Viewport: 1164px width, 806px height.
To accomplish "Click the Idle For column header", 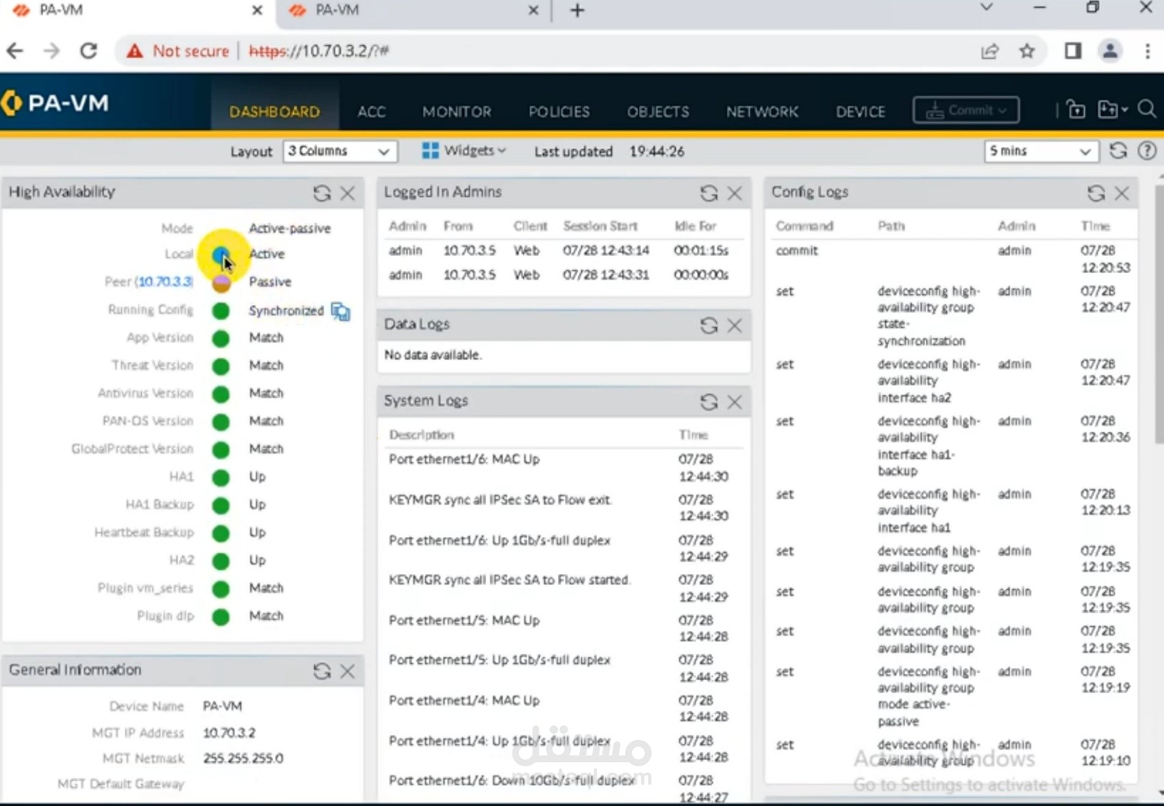I will click(x=695, y=226).
